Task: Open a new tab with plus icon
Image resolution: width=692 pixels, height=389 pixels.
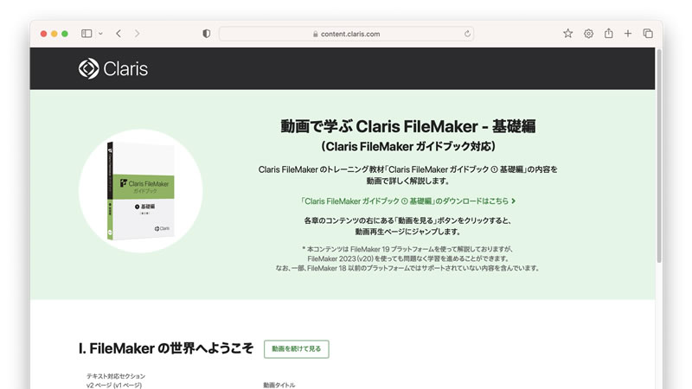Action: coord(628,33)
